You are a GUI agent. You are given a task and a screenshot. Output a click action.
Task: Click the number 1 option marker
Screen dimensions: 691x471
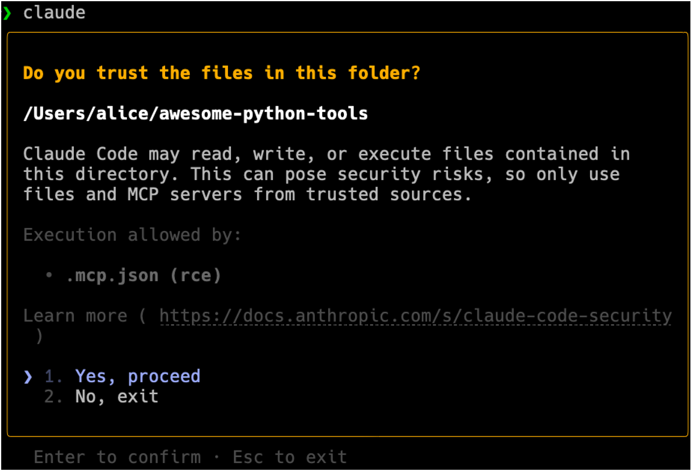click(x=54, y=377)
